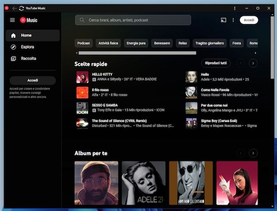Viewport: 277px width, 211px height.
Task: Toggle the hamburger sidebar menu
Action: point(12,20)
